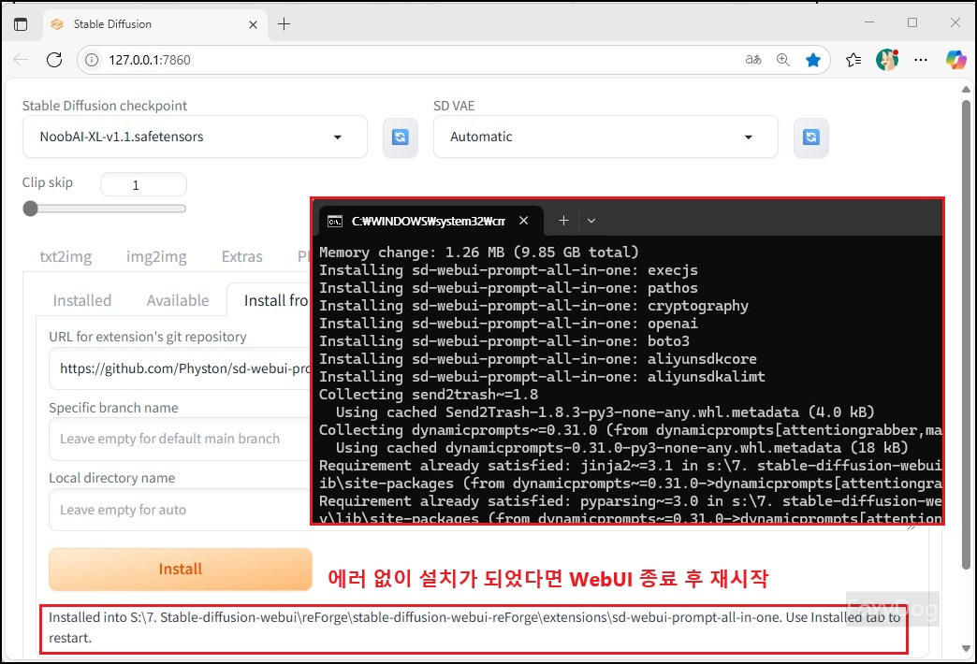Click the "Collecting send2trash~=1.8" terminal line

(429, 395)
